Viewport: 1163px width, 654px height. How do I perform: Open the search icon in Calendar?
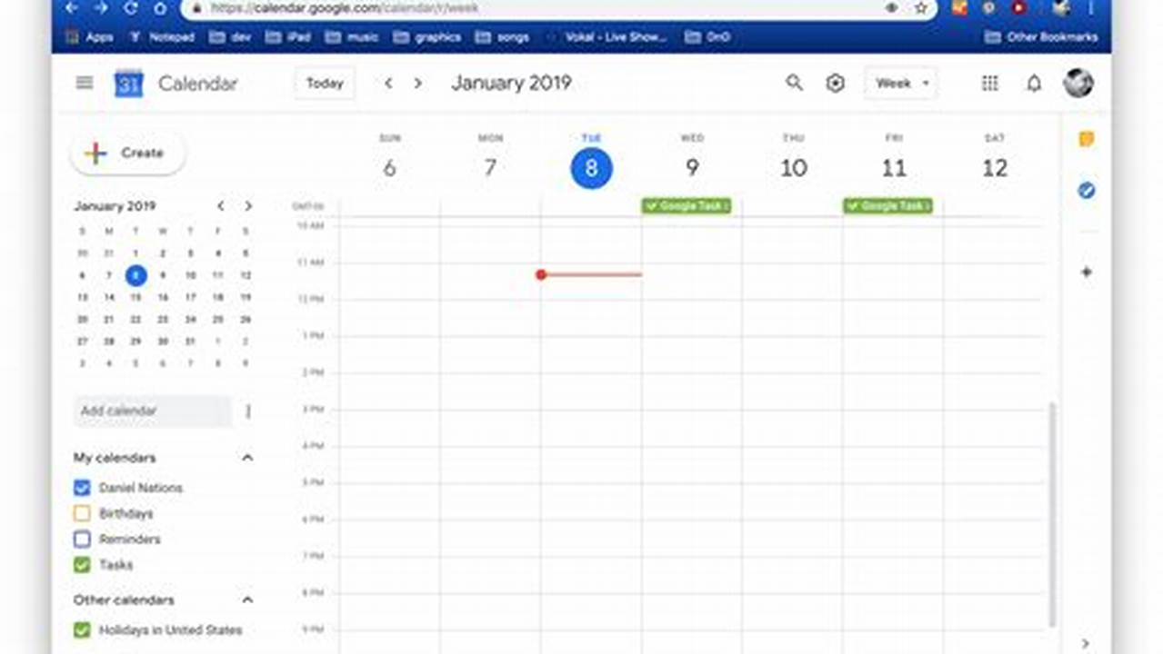tap(794, 83)
